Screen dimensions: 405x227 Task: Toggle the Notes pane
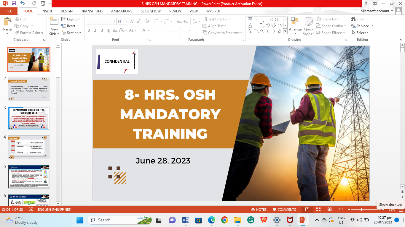click(x=259, y=210)
